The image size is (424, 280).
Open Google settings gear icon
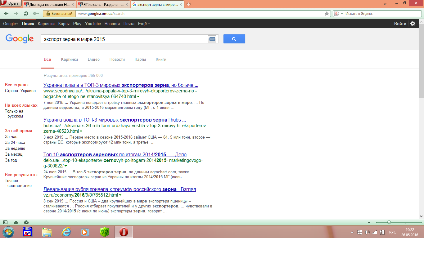[413, 24]
